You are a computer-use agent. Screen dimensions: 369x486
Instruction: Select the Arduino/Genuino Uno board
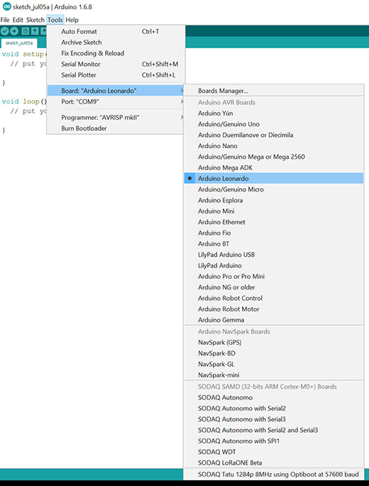tap(274, 124)
